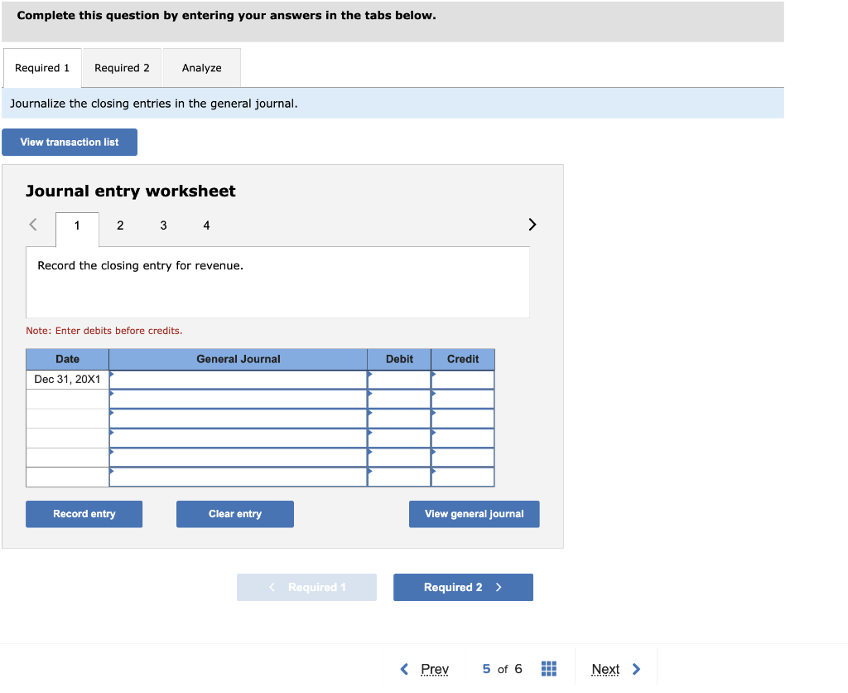848x693 pixels.
Task: Go to the Next question link
Action: (605, 669)
